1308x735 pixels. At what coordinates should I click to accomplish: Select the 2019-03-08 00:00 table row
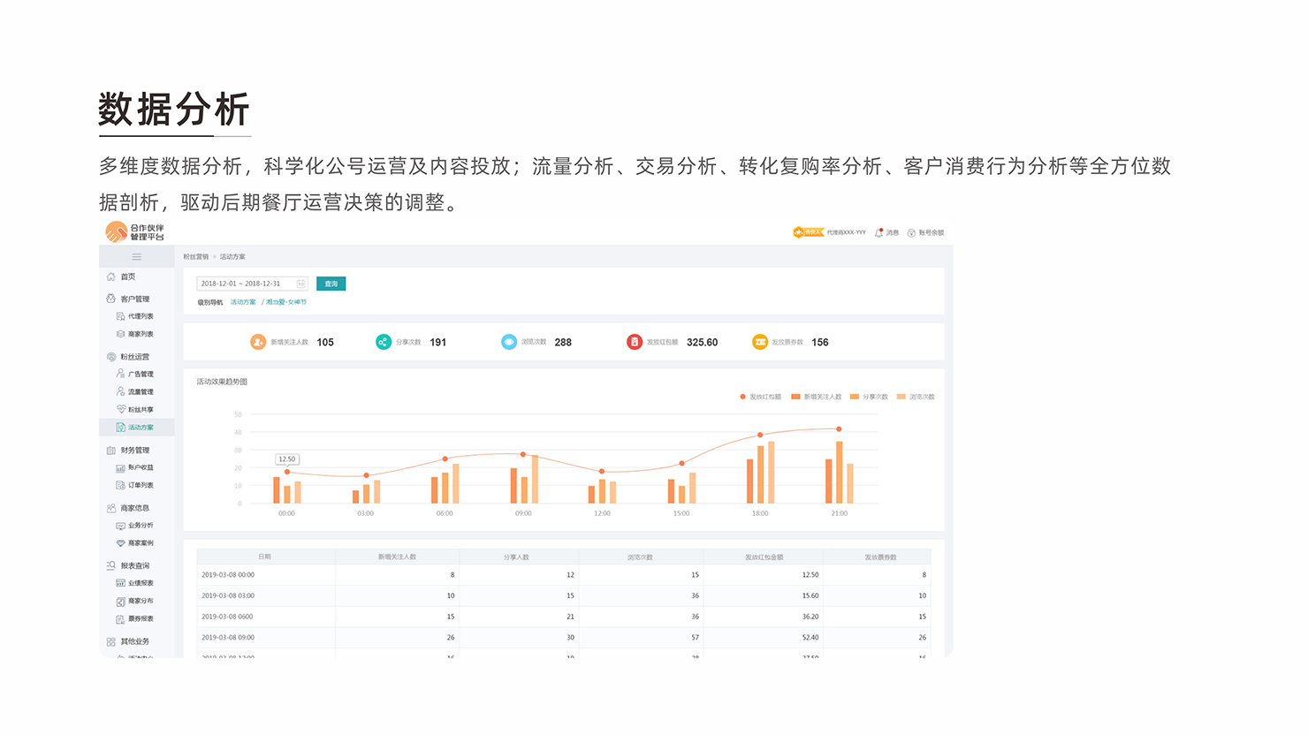564,575
